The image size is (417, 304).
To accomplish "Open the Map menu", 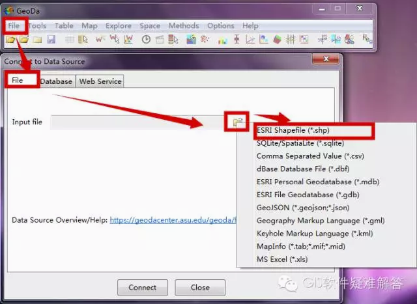I will [x=89, y=26].
